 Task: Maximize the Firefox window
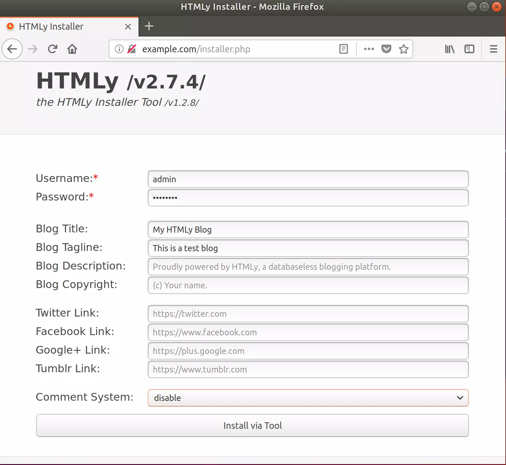(484, 6)
